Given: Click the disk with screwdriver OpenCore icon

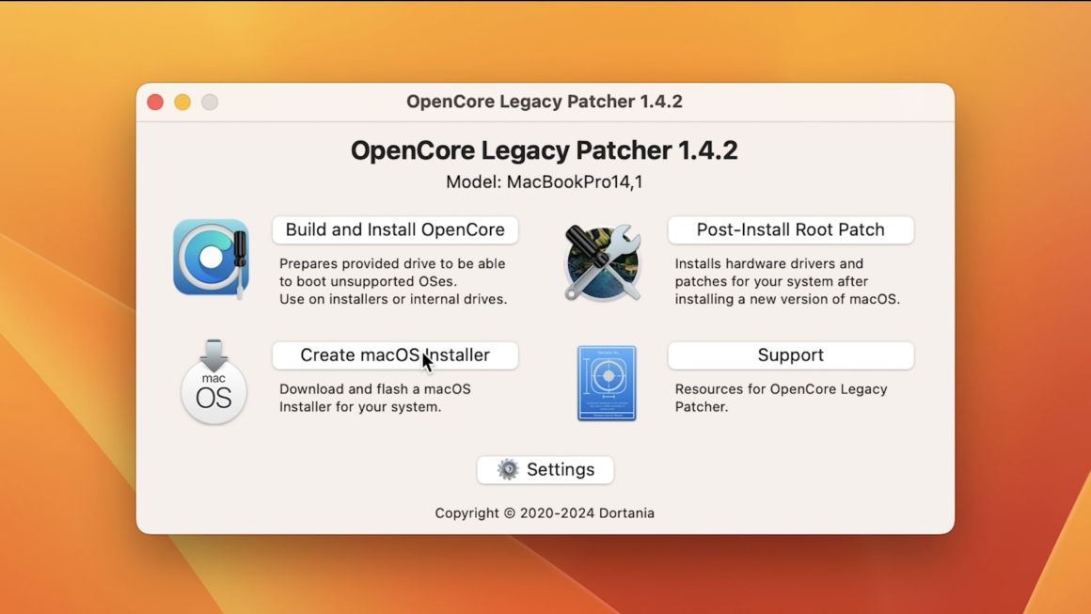Looking at the screenshot, I should (x=212, y=259).
